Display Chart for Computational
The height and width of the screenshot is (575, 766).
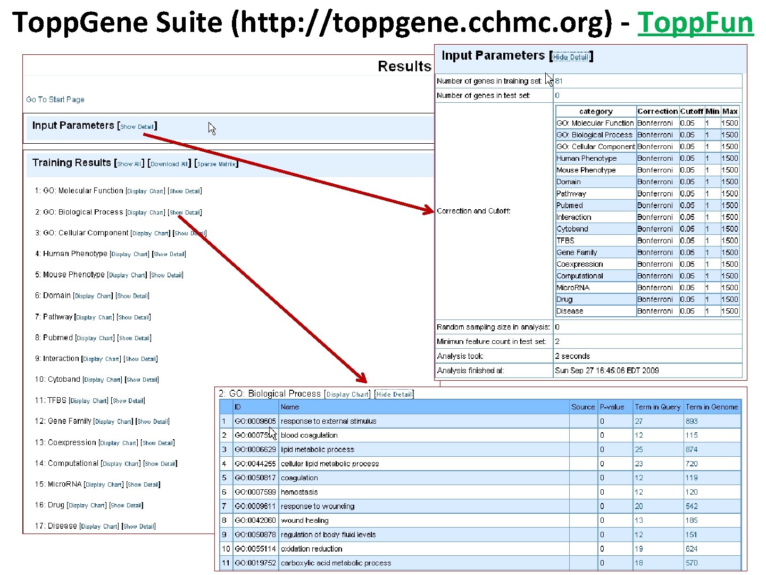(120, 464)
